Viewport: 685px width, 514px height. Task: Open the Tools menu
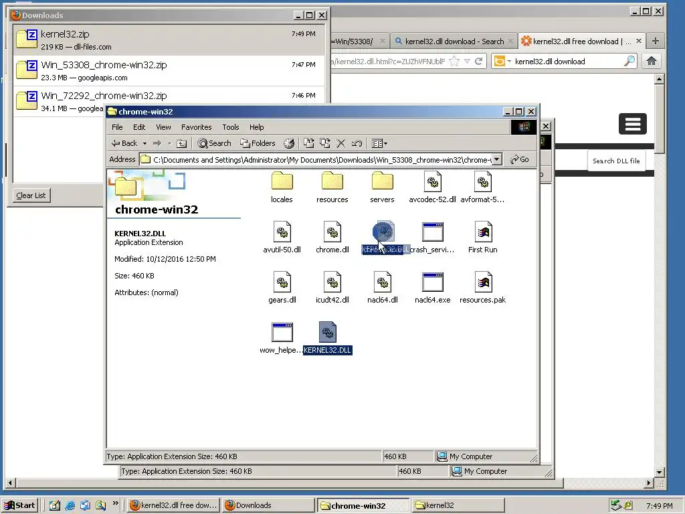(230, 127)
